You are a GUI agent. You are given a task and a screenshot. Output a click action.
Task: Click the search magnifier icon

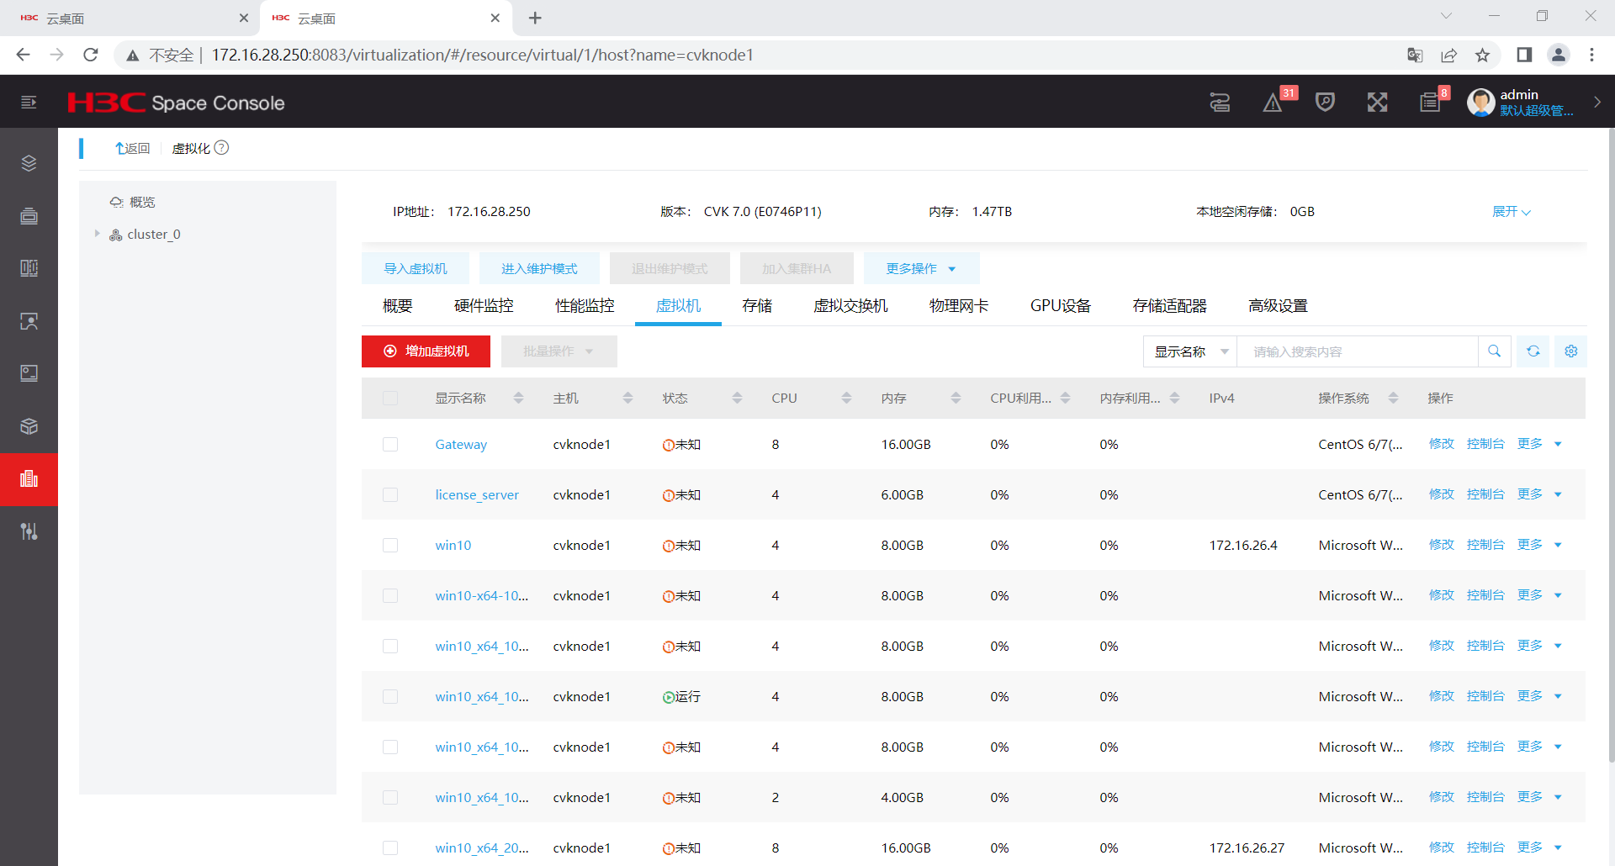click(1494, 351)
